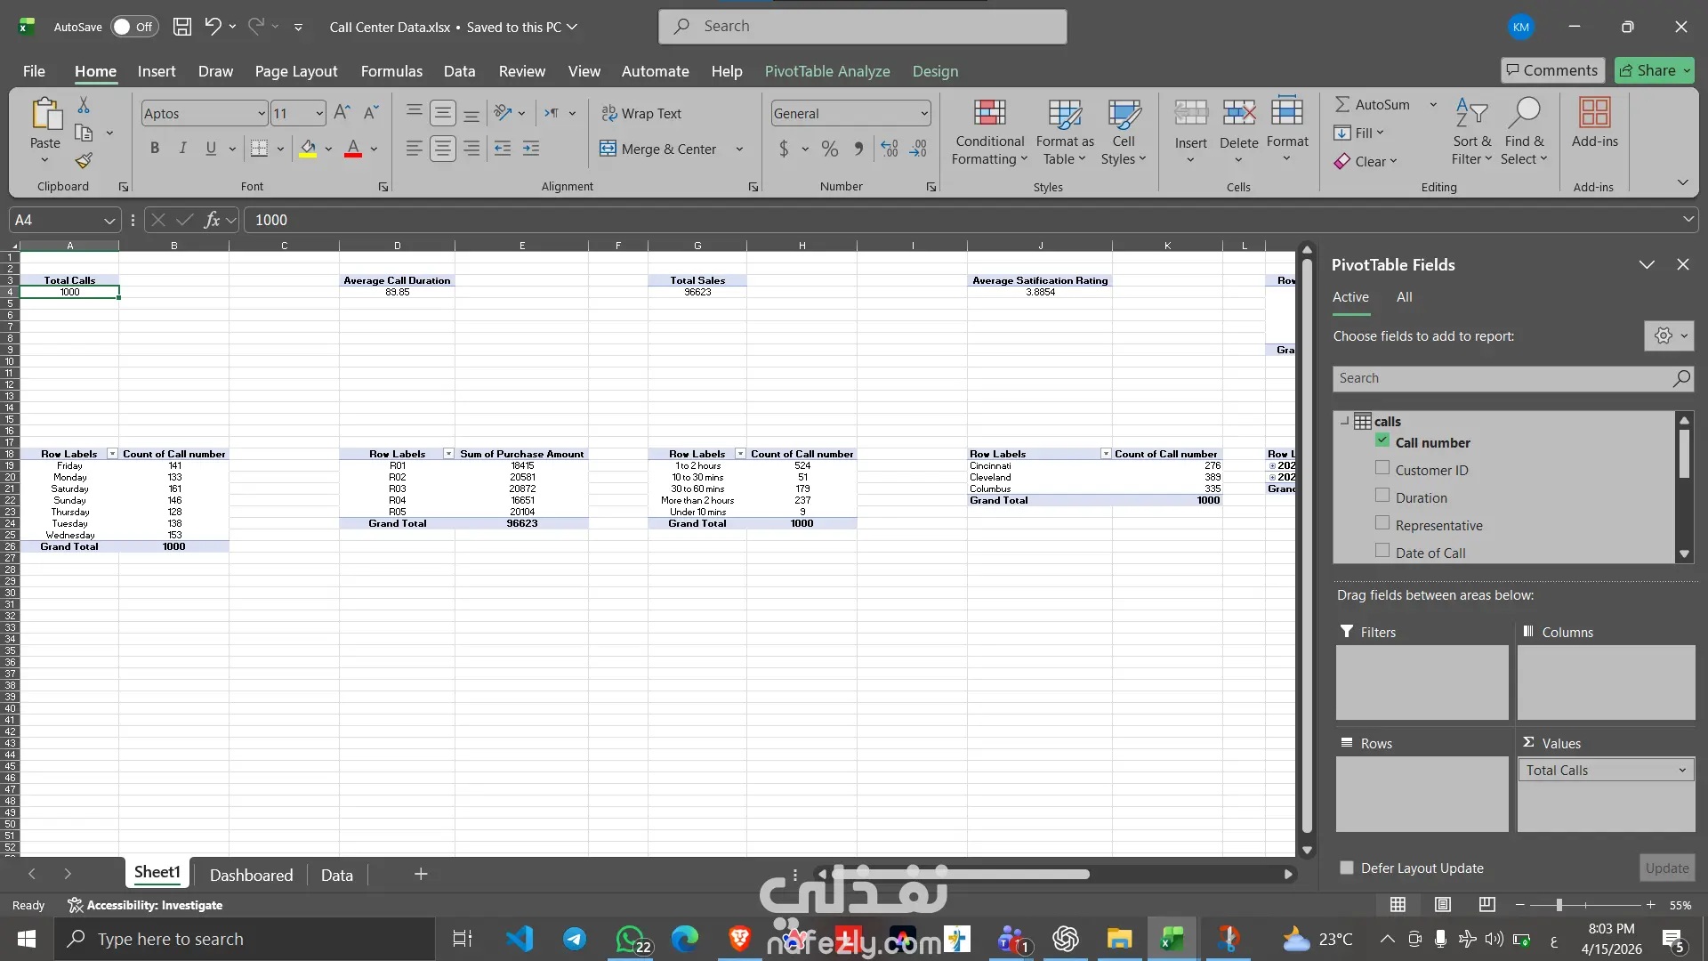Apply bold with the B icon

coord(155,149)
